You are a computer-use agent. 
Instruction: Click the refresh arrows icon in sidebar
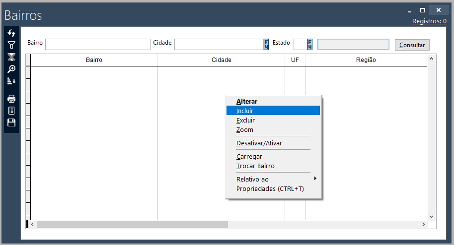(11, 33)
